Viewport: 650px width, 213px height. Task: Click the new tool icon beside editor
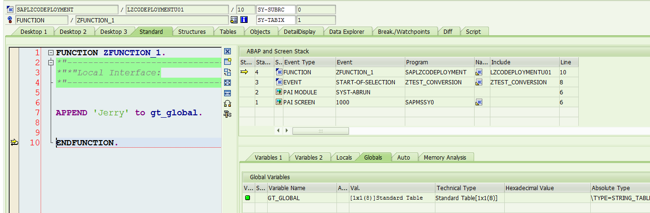pyautogui.click(x=227, y=61)
